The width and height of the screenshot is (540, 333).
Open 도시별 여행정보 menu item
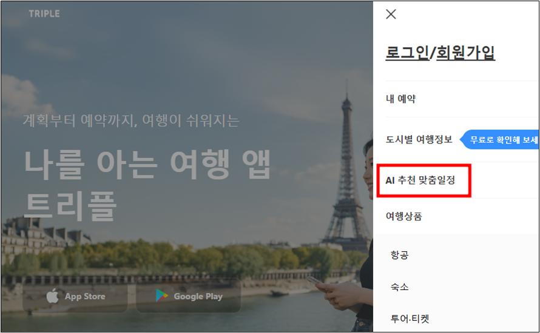[419, 139]
